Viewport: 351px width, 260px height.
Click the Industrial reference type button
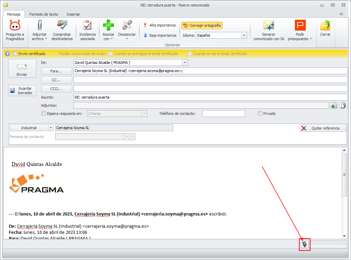[x=29, y=128]
